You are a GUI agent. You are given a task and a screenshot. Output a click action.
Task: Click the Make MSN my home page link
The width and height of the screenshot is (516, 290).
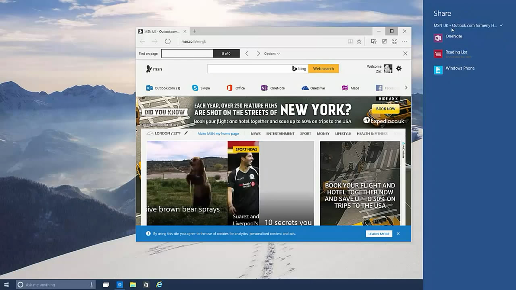click(x=218, y=133)
